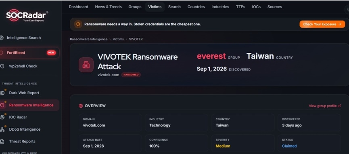Image resolution: width=349 pixels, height=154 pixels.
Task: Click the Country card value Taiwan
Action: coord(222,125)
